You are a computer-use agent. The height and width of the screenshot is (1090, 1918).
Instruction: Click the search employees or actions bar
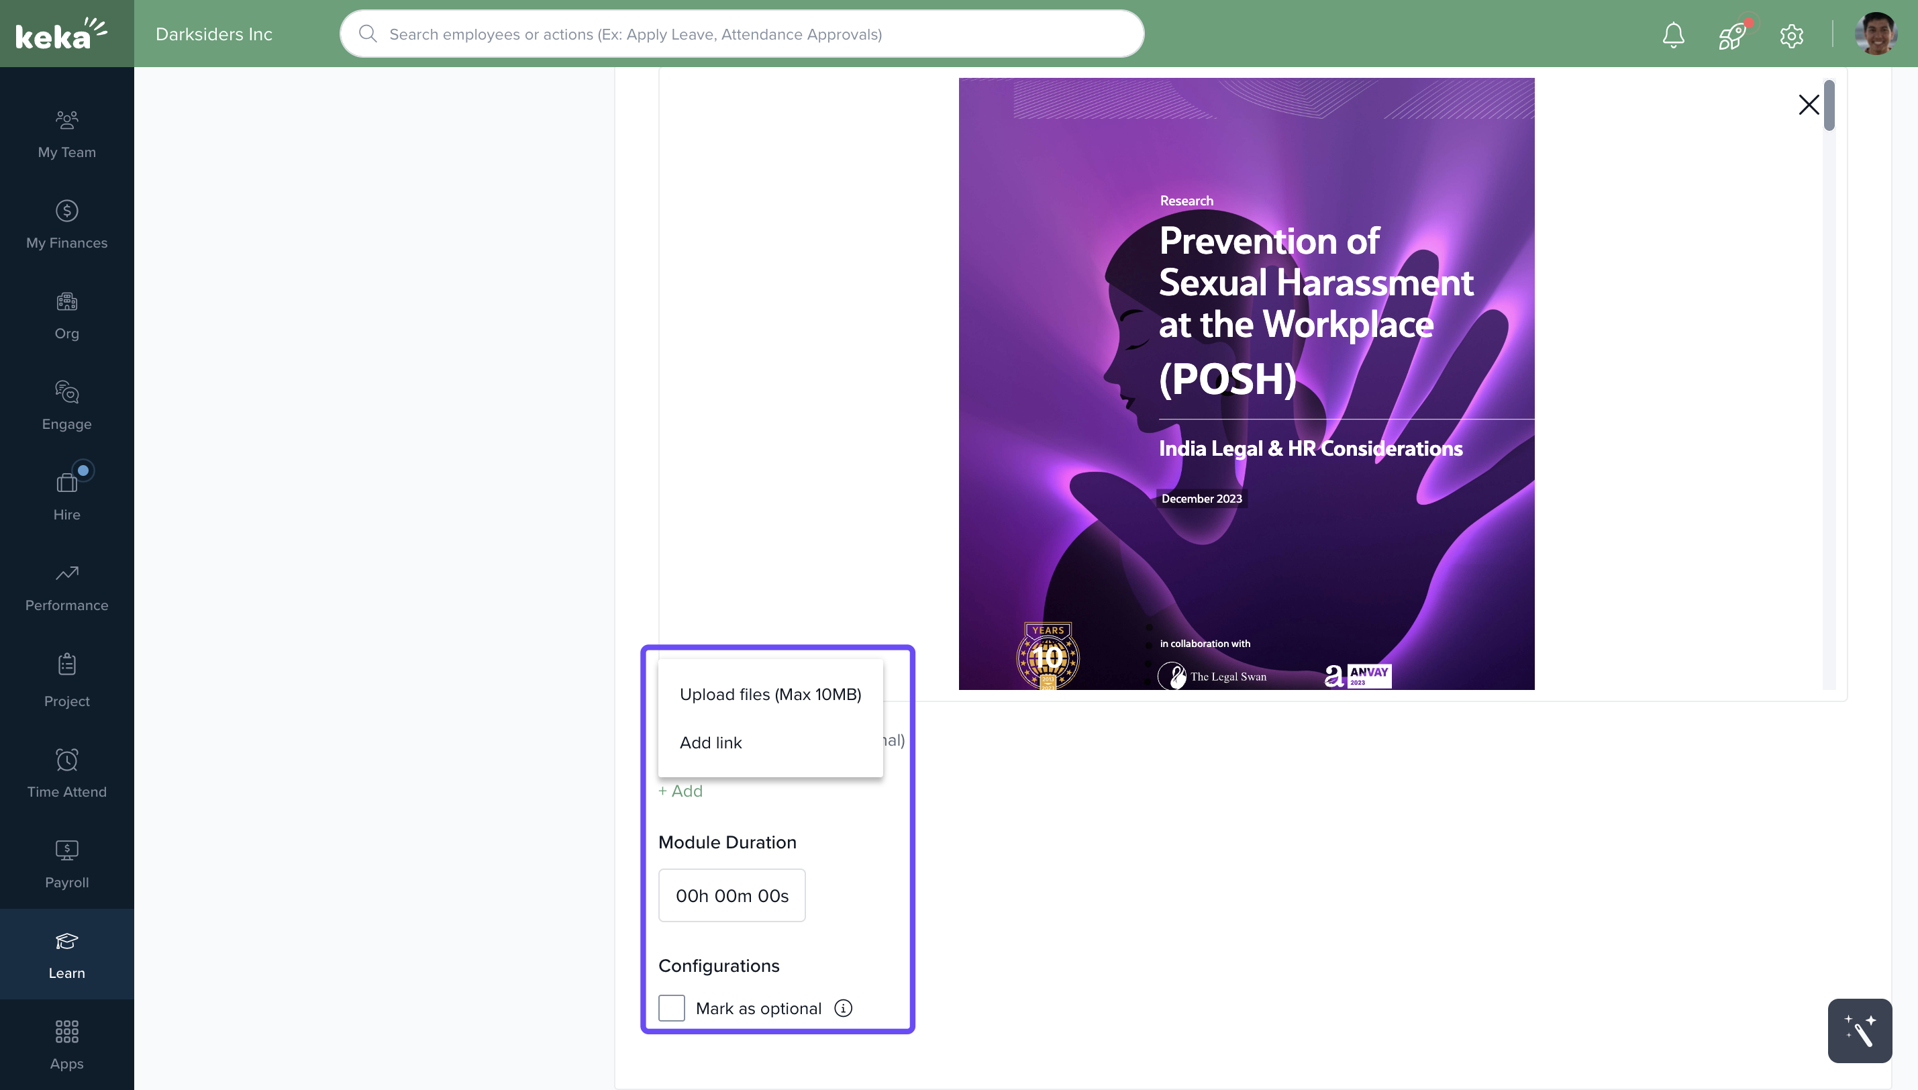[742, 34]
